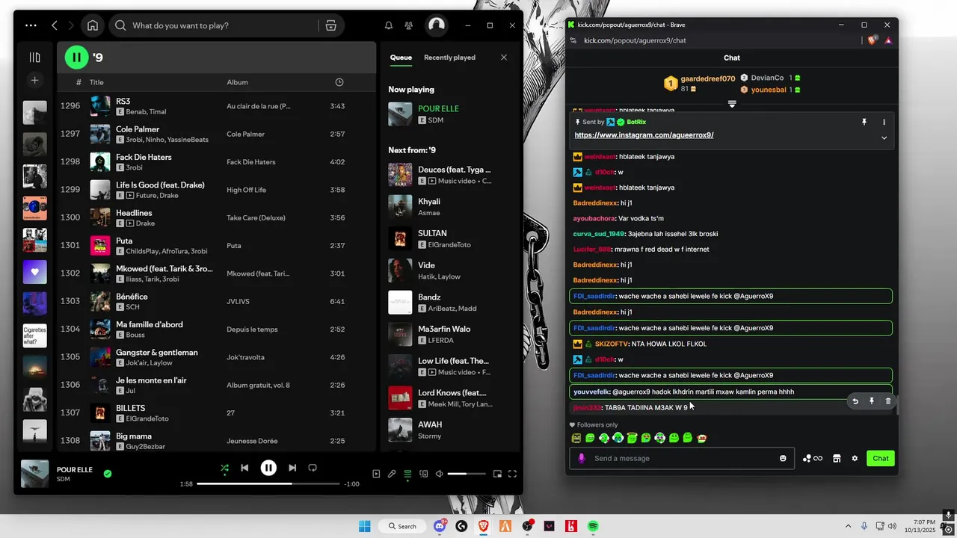Toggle the Now Playing view icon
This screenshot has width=957, height=538.
tap(376, 473)
